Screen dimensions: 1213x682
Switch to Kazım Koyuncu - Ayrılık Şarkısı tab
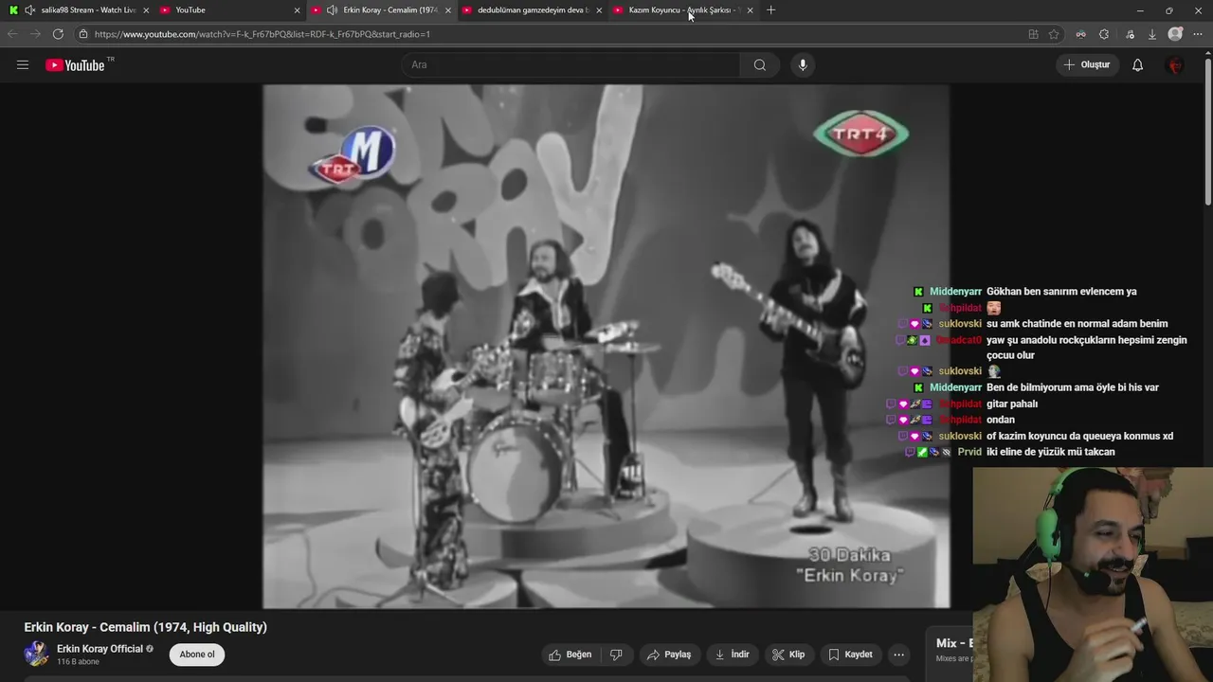tap(682, 10)
